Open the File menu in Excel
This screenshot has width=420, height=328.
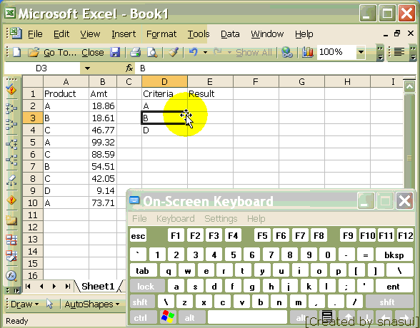tap(35, 34)
